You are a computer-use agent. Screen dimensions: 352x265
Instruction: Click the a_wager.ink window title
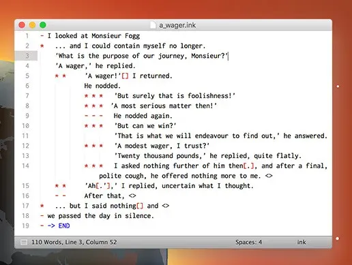(x=177, y=25)
